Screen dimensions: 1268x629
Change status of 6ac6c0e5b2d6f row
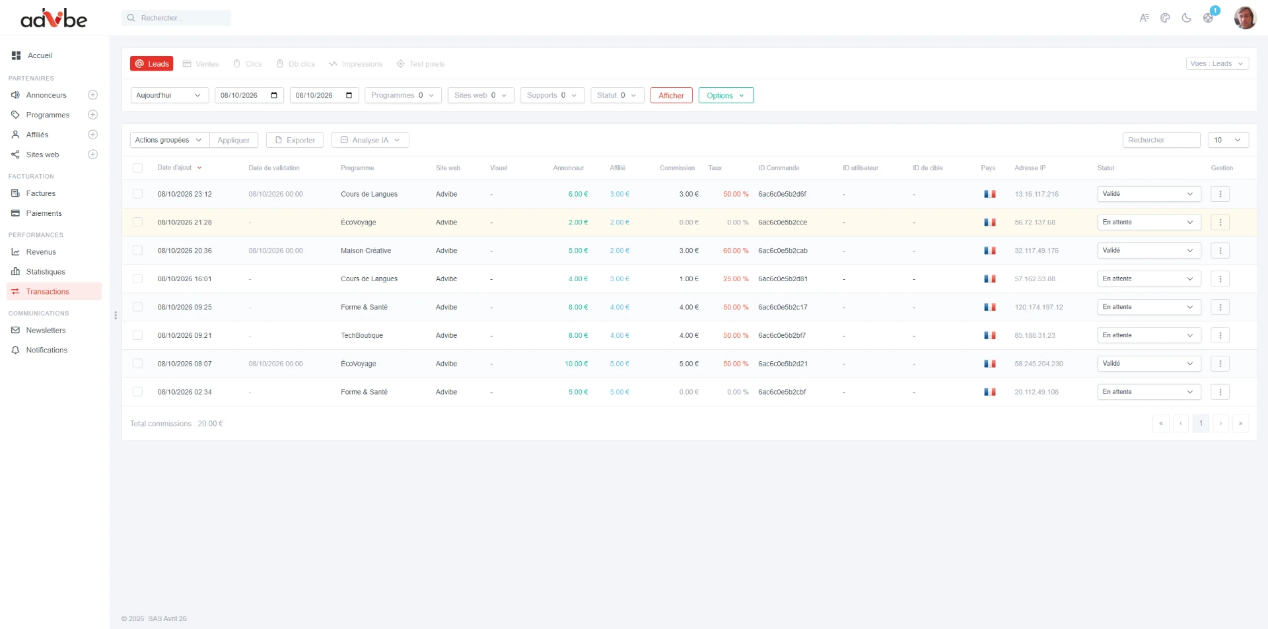pyautogui.click(x=1149, y=194)
